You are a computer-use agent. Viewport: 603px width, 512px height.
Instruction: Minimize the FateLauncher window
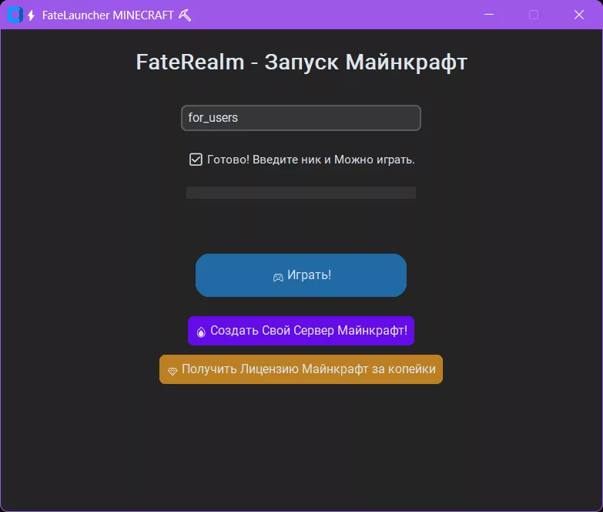tap(487, 15)
